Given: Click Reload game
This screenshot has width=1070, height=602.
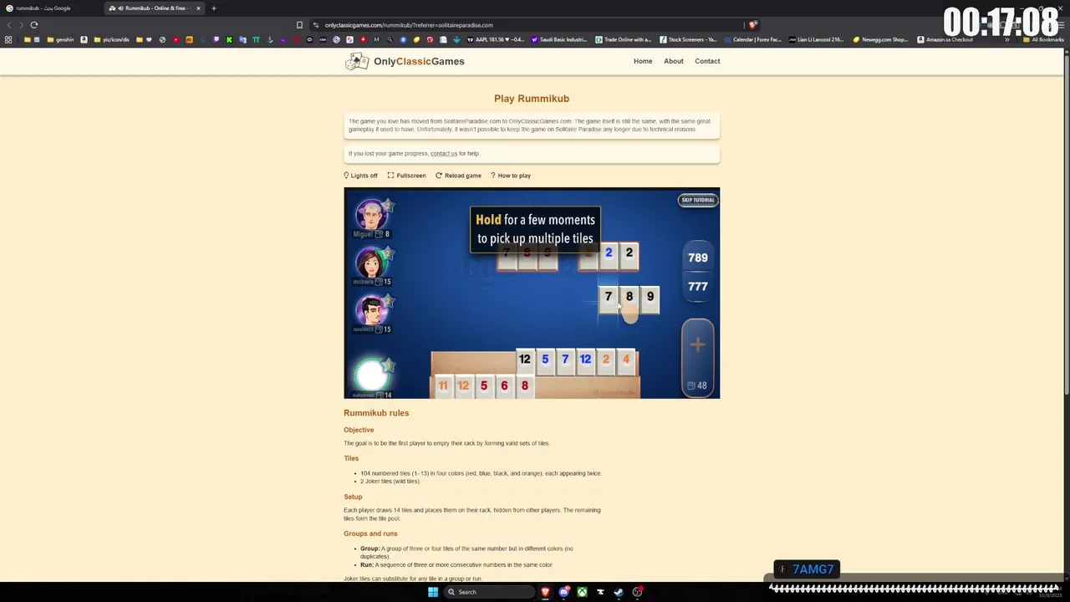Looking at the screenshot, I should 458,176.
